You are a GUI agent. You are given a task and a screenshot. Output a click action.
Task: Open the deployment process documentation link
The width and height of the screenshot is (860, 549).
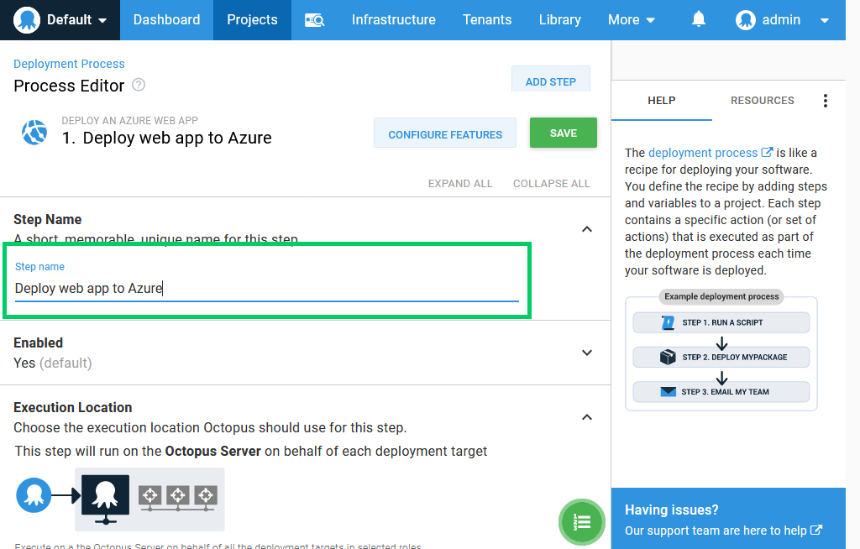tap(703, 153)
